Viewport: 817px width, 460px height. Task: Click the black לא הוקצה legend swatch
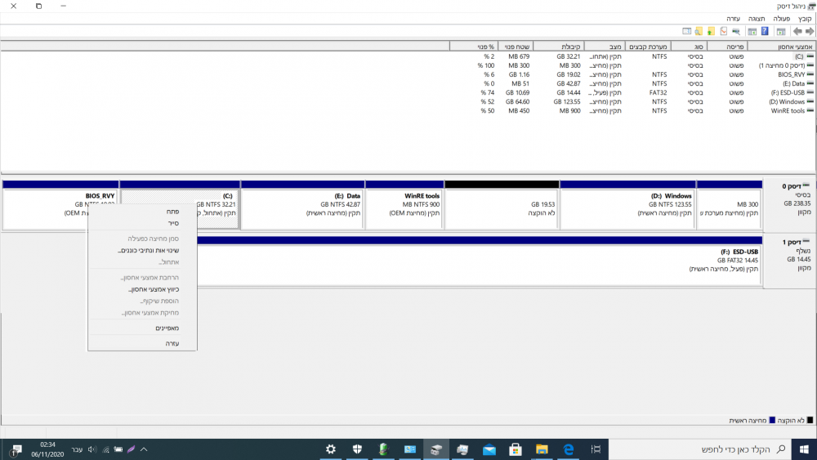[809, 421]
